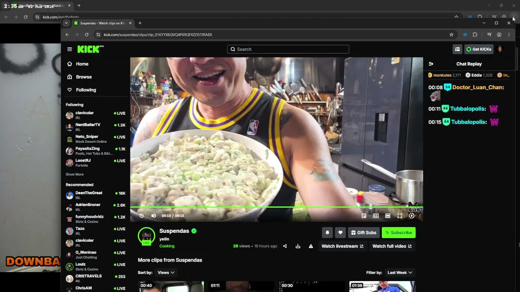Collapse the Chat Replay panel
Viewport: 520px width, 292px height.
pos(431,64)
